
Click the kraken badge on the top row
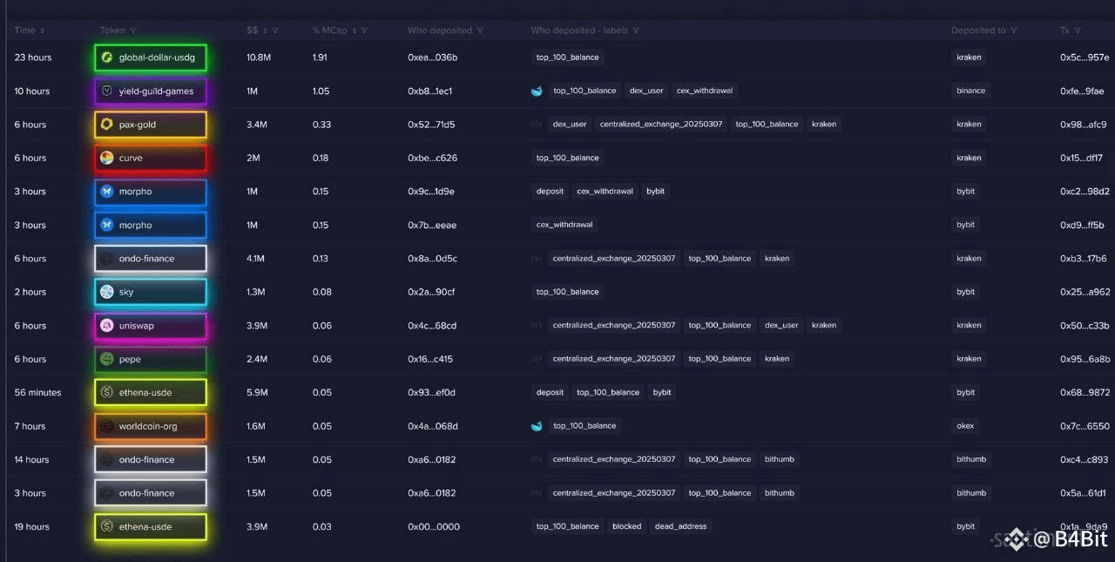(x=969, y=58)
